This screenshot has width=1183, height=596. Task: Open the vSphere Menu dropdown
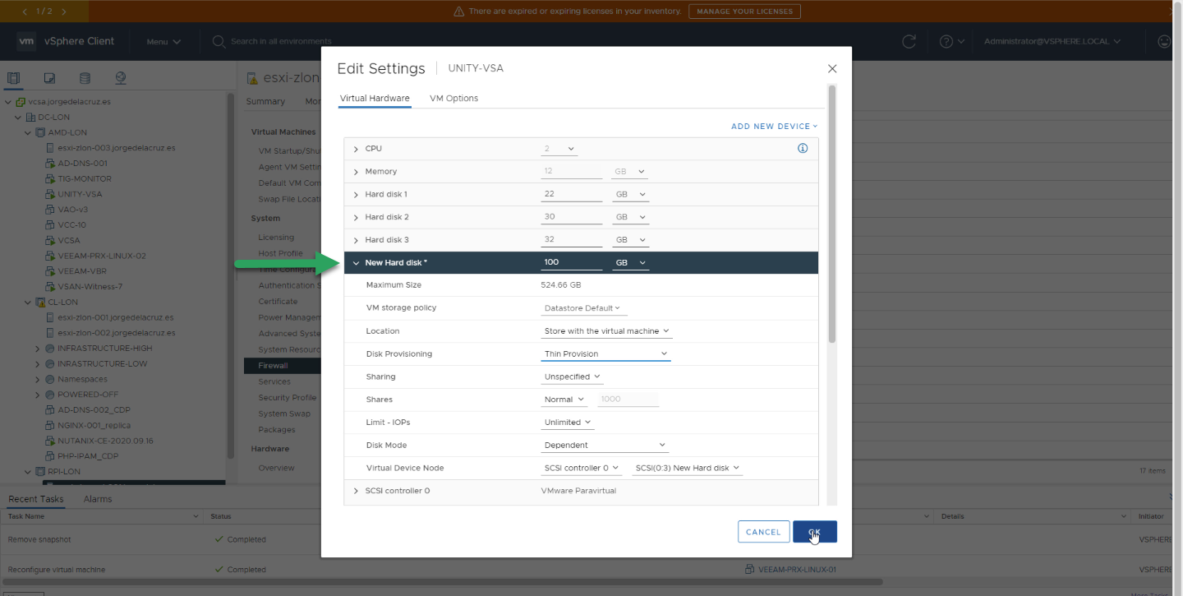pos(163,41)
